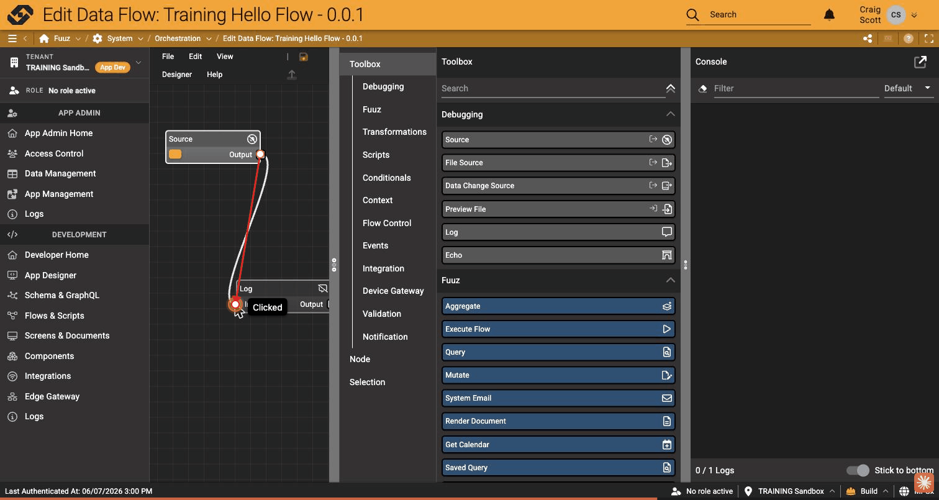Open the Designer menu
Viewport: 939px width, 500px height.
177,75
